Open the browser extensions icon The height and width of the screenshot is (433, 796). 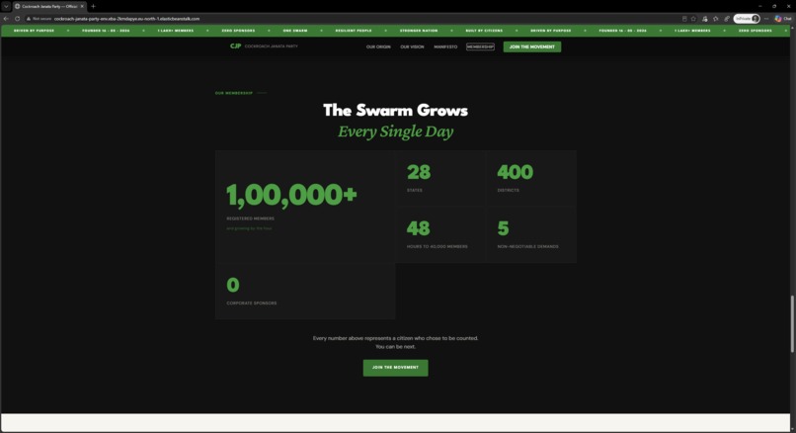704,19
